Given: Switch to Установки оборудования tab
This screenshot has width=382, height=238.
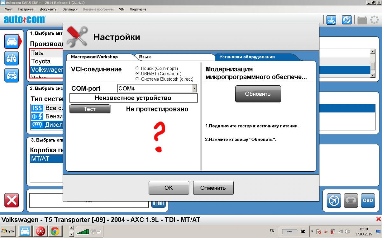Looking at the screenshot, I should coord(247,57).
